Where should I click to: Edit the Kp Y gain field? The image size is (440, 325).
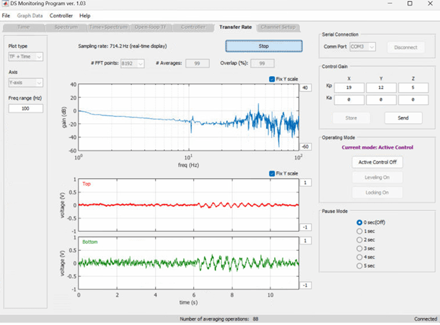381,87
